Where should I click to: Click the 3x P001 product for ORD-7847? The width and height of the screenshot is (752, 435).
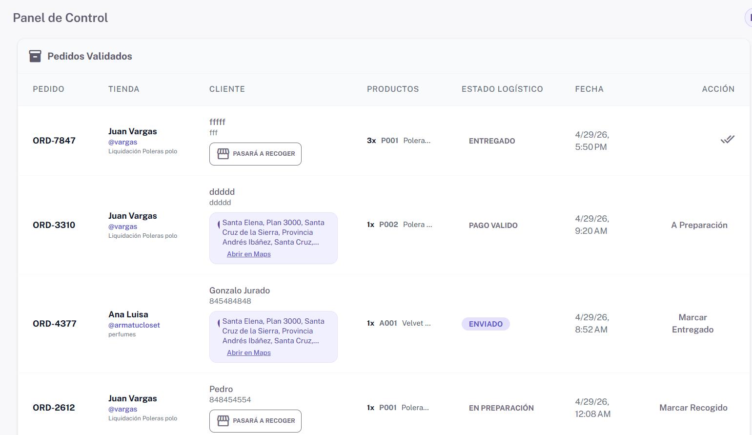coord(399,141)
